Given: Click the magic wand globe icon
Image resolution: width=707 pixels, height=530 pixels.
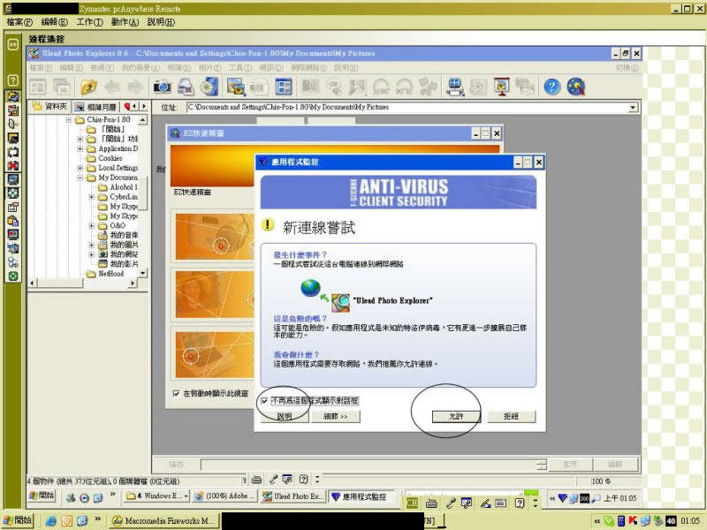Looking at the screenshot, I should (x=576, y=87).
